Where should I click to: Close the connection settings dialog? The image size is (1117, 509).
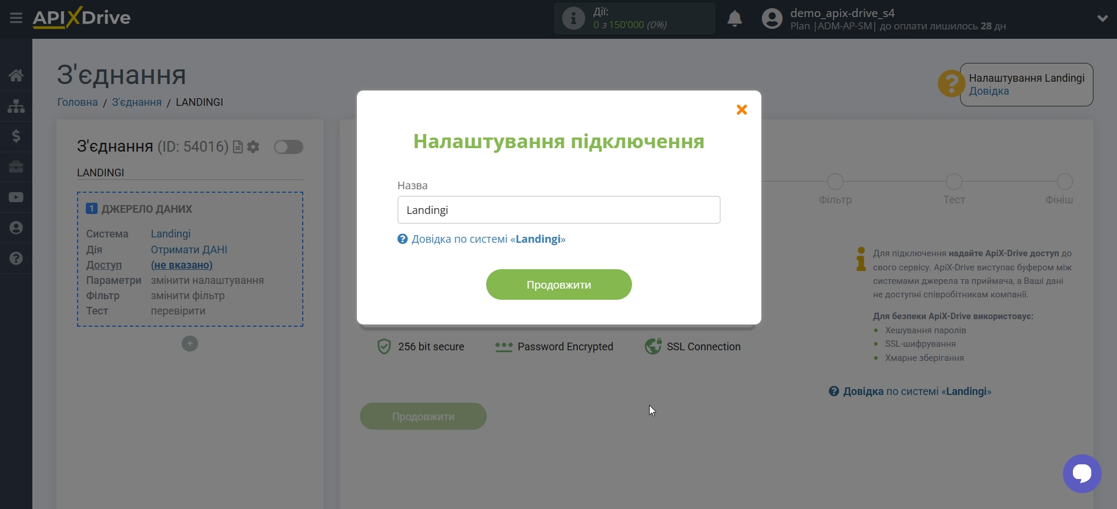[742, 109]
